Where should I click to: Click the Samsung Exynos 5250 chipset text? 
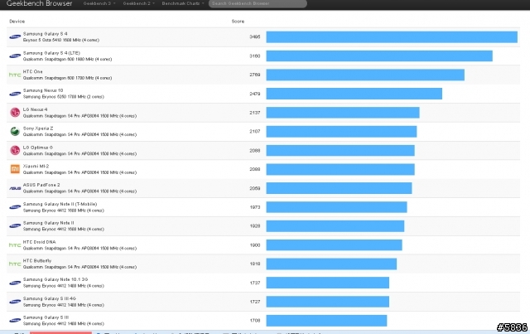pos(64,97)
